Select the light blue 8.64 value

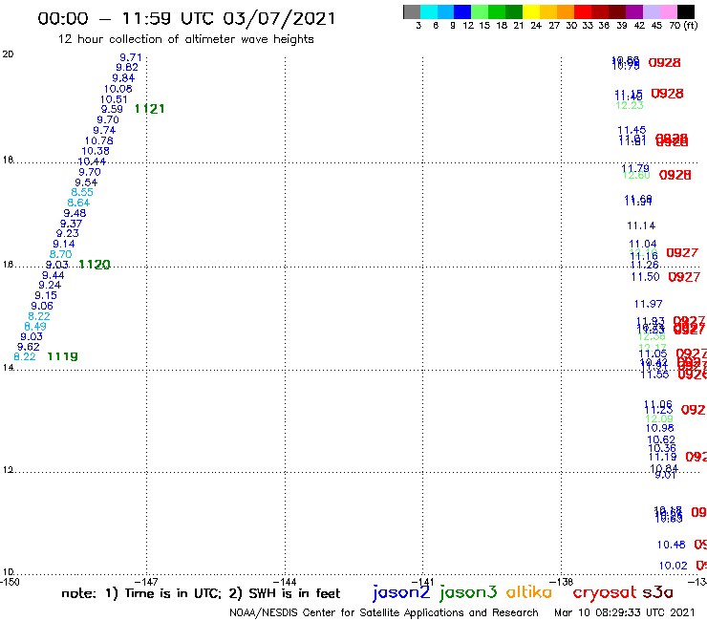78,203
